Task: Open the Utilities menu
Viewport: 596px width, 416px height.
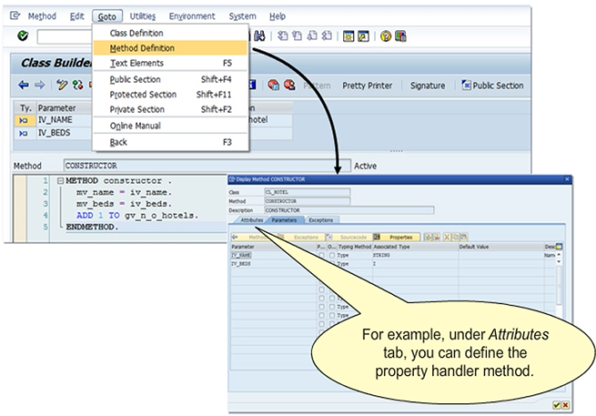Action: click(142, 16)
